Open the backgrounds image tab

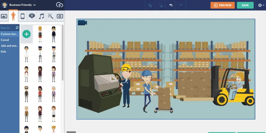(x=4, y=16)
